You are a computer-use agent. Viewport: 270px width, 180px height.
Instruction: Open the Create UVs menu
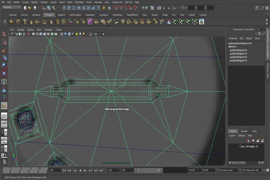(117, 2)
